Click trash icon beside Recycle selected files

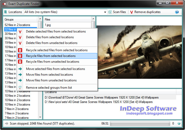tap(20, 50)
